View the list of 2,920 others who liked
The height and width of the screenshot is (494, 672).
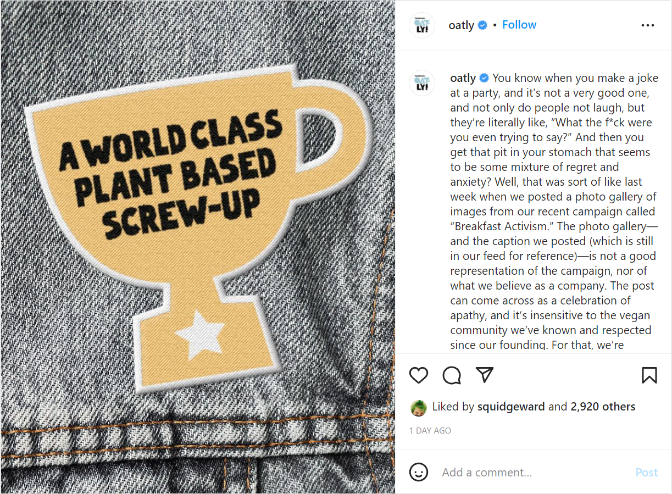coord(603,407)
